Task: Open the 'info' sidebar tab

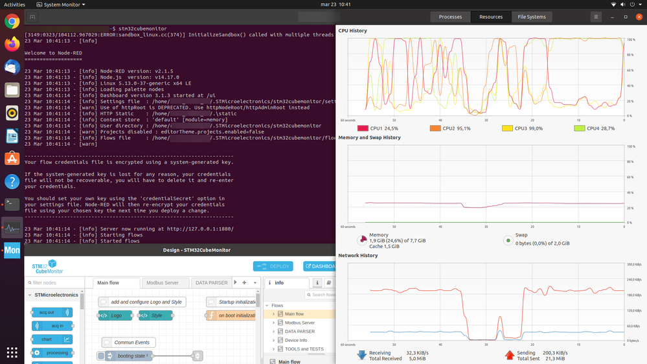Action: 286,282
